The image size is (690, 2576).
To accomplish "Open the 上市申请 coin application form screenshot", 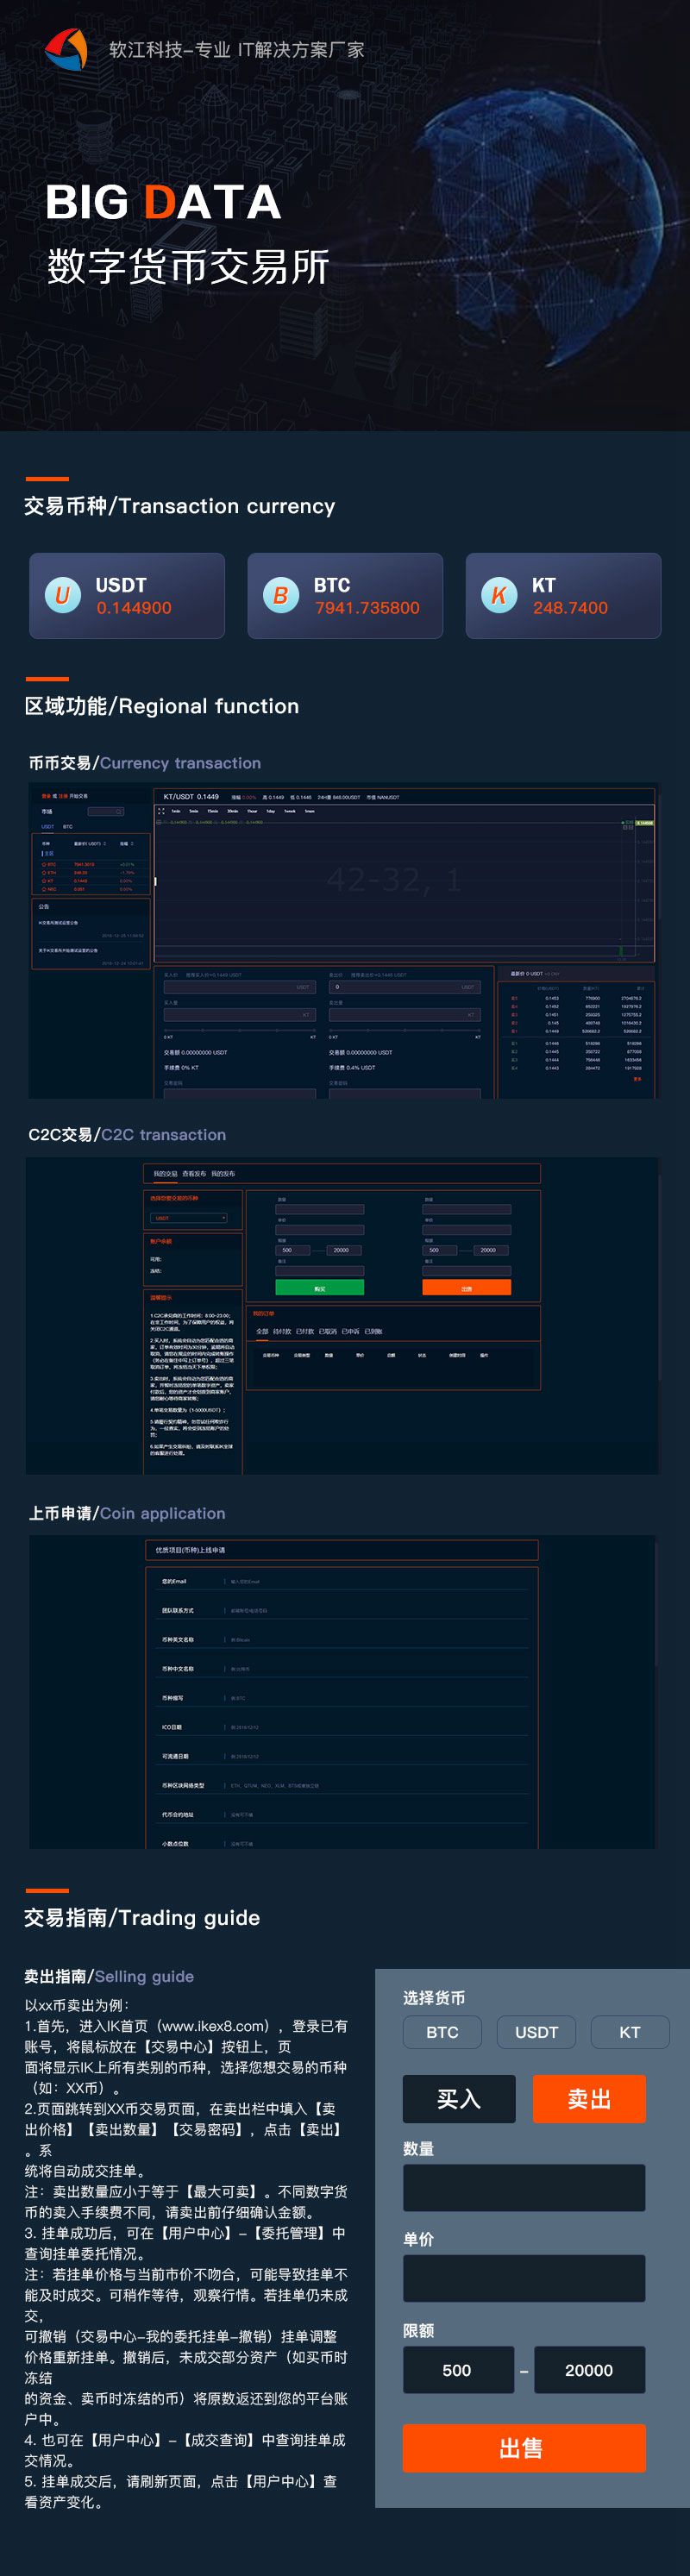I will point(342,1691).
